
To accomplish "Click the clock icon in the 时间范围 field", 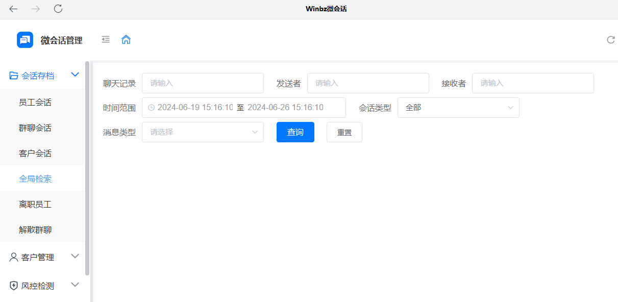I will pyautogui.click(x=151, y=107).
